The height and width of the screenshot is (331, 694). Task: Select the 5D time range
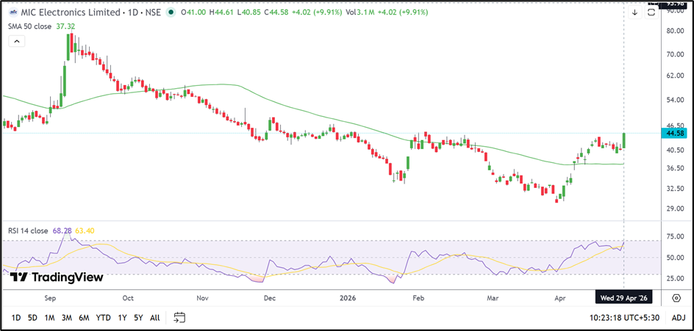pyautogui.click(x=32, y=318)
